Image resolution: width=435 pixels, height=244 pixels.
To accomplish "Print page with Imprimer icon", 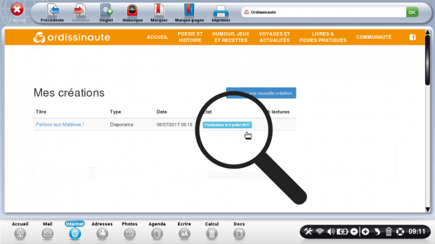I will click(221, 11).
